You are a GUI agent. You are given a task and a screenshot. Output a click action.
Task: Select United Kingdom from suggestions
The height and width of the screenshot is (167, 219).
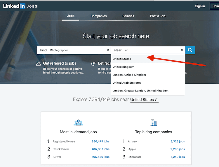(x=124, y=67)
